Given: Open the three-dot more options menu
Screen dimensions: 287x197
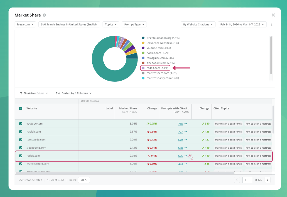Looking at the screenshot, I should pos(272,24).
